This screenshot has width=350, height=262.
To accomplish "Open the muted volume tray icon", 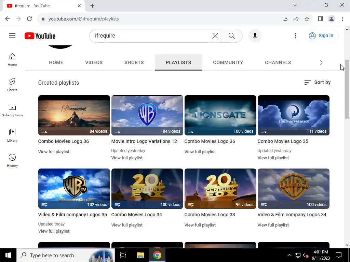I will 306,255.
